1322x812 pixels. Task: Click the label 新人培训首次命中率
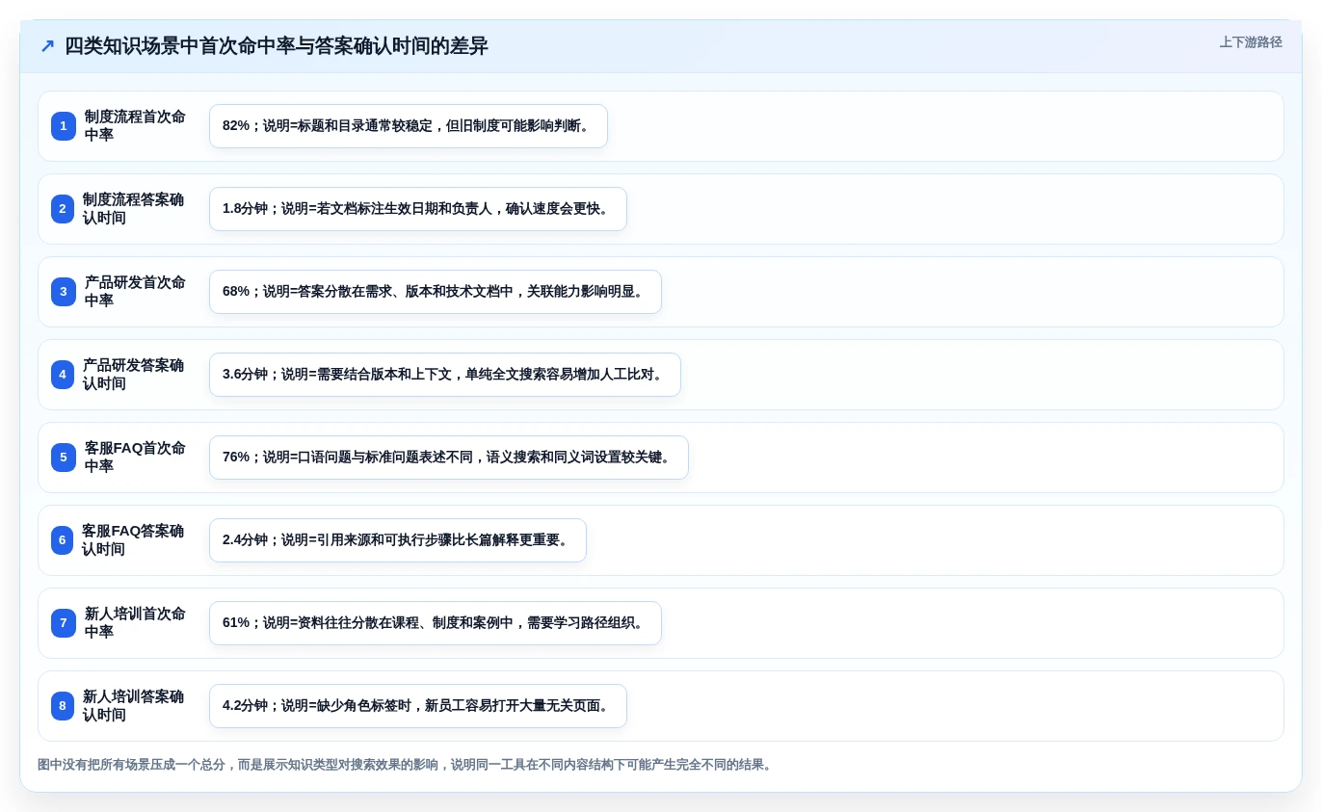pos(135,623)
